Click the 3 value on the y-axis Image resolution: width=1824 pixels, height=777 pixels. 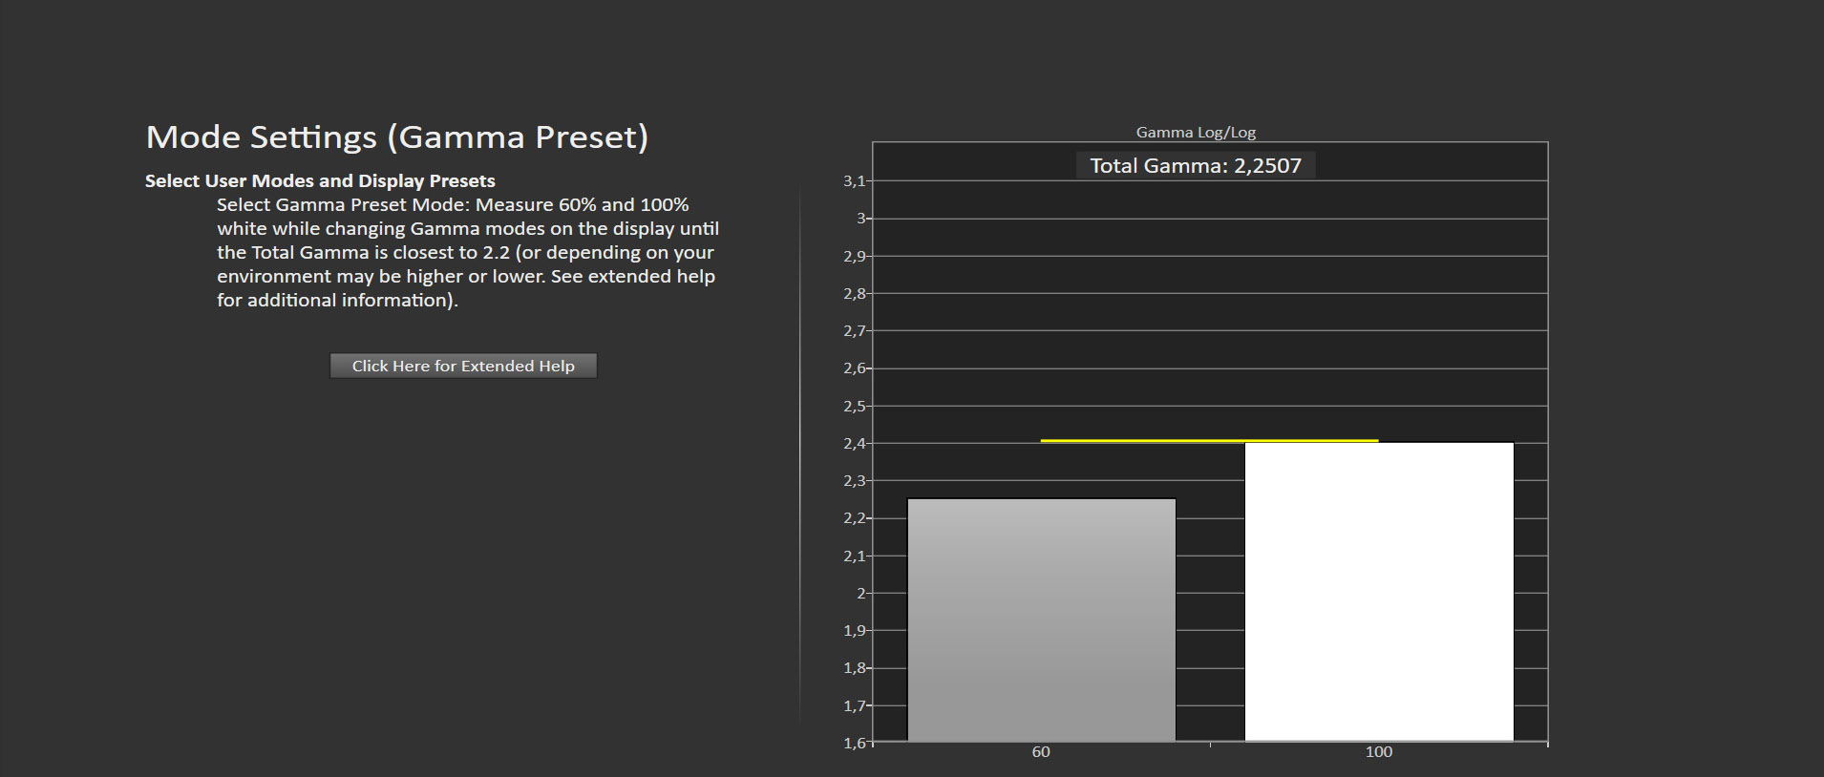point(860,219)
